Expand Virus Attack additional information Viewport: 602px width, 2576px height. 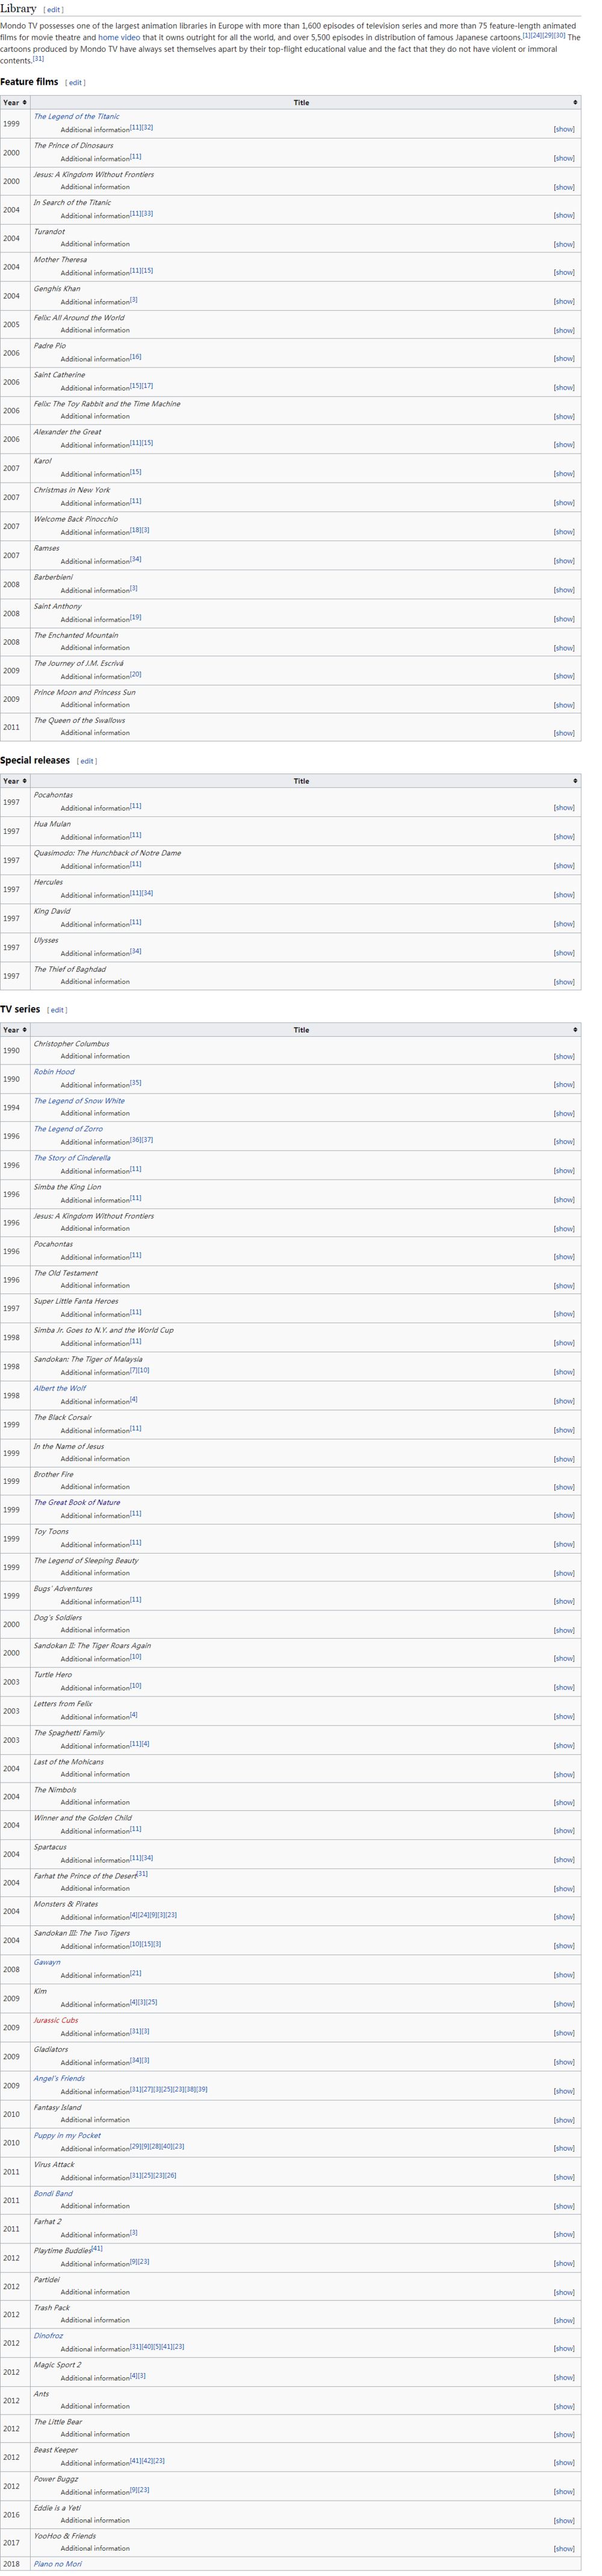click(x=564, y=2177)
